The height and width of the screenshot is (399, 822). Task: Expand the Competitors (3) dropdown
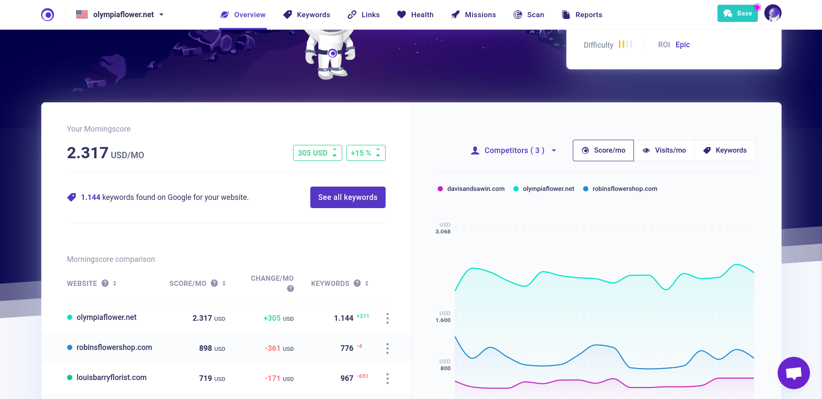(513, 150)
